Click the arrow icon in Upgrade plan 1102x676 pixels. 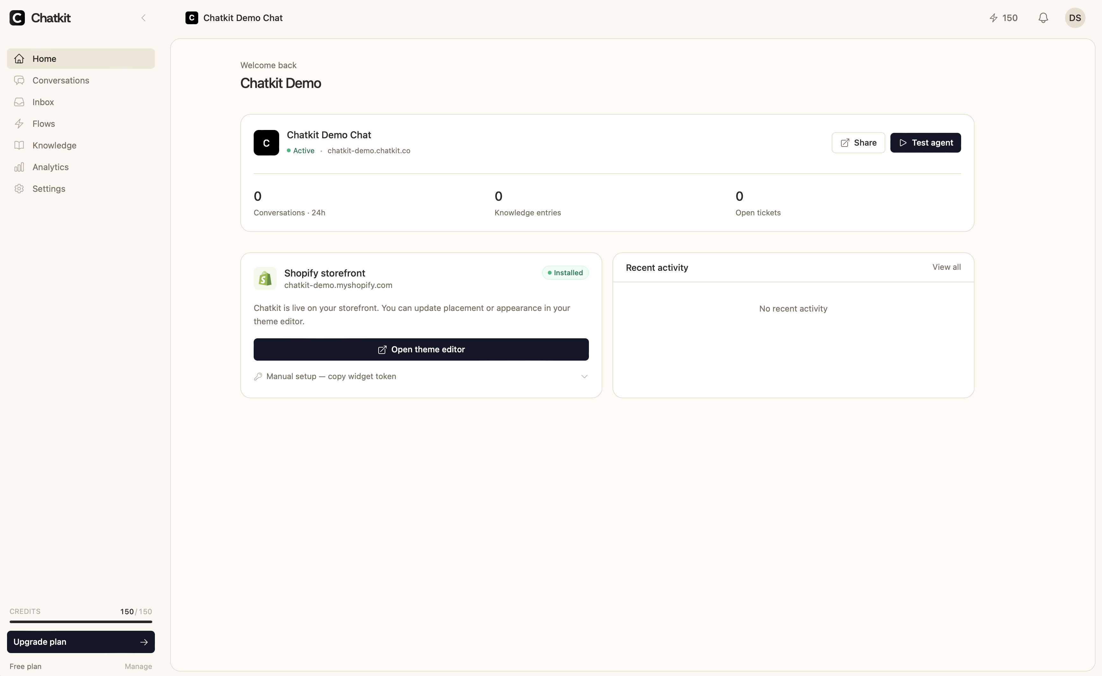143,642
